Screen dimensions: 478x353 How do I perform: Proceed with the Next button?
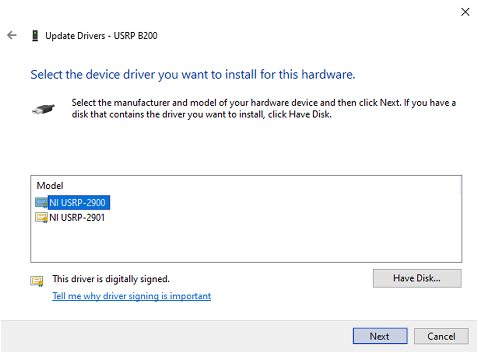pyautogui.click(x=380, y=336)
